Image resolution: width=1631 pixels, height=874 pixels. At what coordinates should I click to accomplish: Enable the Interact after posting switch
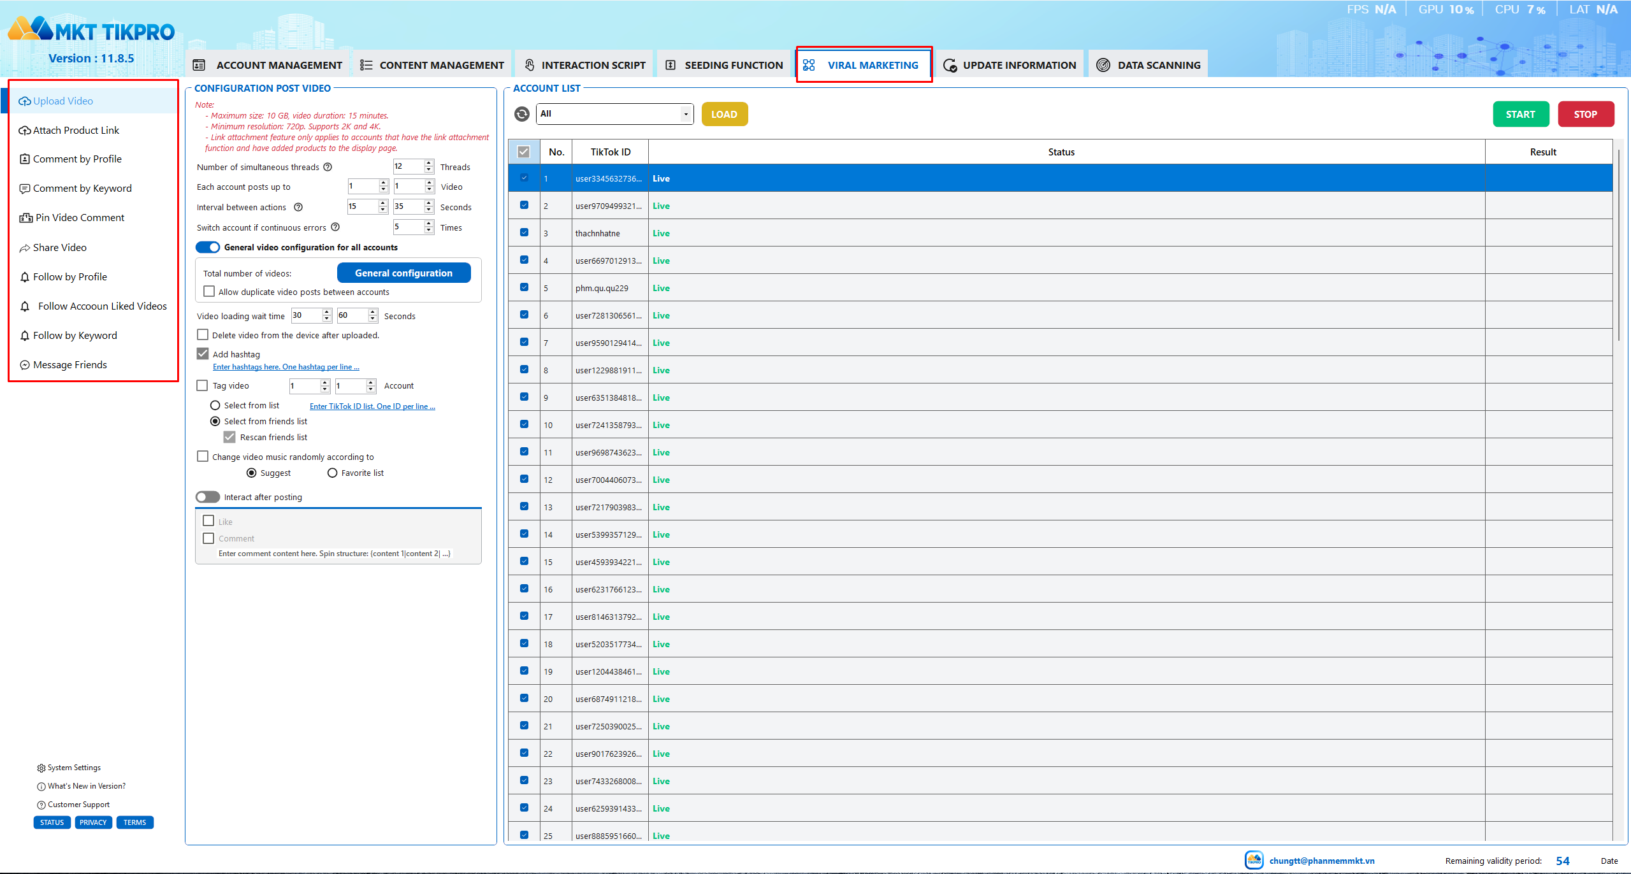pos(208,497)
